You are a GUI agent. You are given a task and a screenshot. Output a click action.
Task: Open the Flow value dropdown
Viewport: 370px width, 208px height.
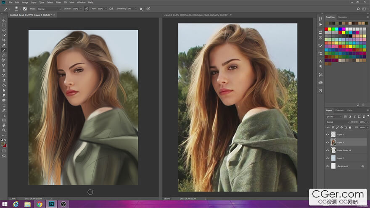pos(106,9)
